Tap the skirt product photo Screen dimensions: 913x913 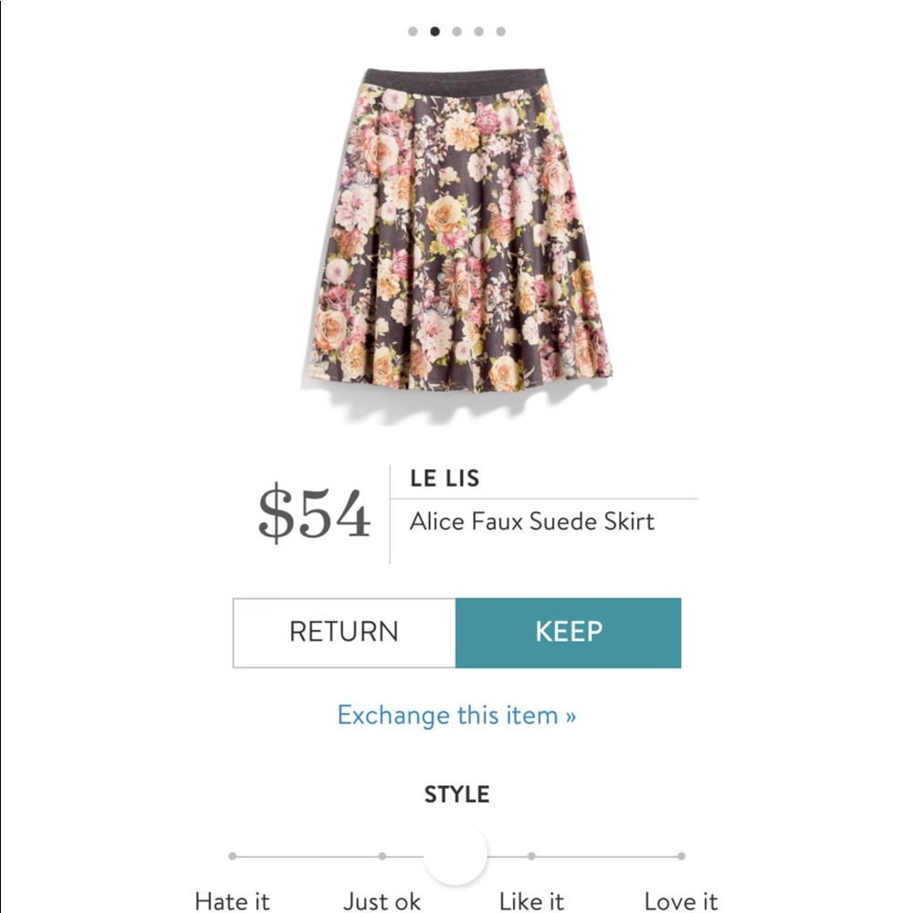(x=456, y=237)
